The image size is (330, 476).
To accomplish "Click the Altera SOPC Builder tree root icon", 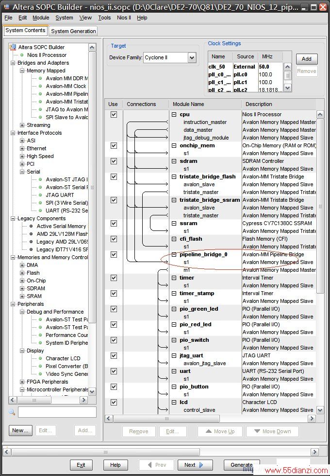I will tap(13, 47).
